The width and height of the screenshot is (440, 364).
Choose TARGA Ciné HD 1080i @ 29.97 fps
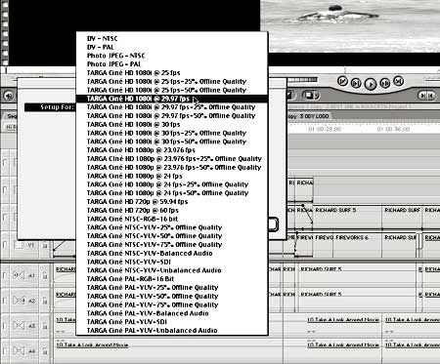tap(172, 99)
